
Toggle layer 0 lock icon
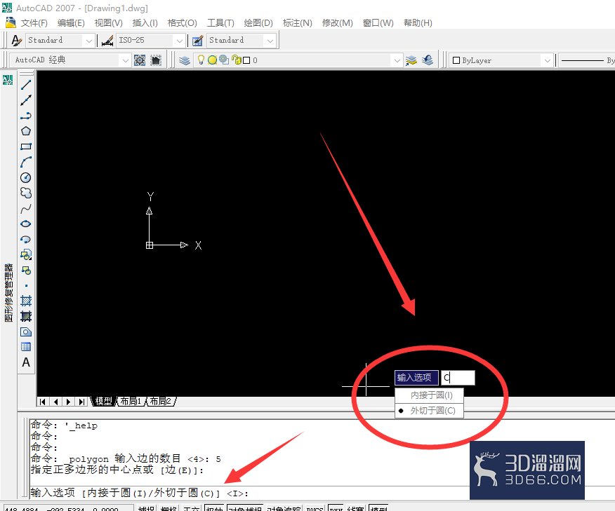click(x=236, y=60)
